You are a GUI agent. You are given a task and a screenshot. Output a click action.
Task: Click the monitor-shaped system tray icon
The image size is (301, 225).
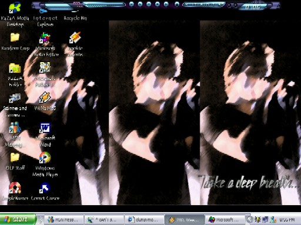tap(265, 220)
